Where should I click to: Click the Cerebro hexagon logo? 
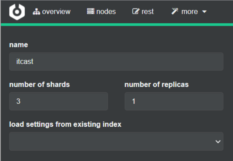point(17,12)
